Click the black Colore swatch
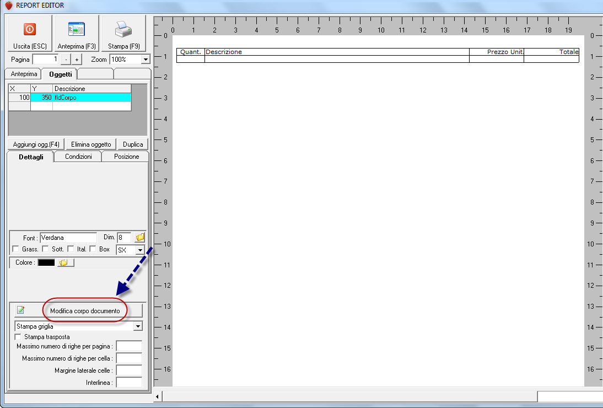Viewport: 603px width, 408px height. click(46, 262)
